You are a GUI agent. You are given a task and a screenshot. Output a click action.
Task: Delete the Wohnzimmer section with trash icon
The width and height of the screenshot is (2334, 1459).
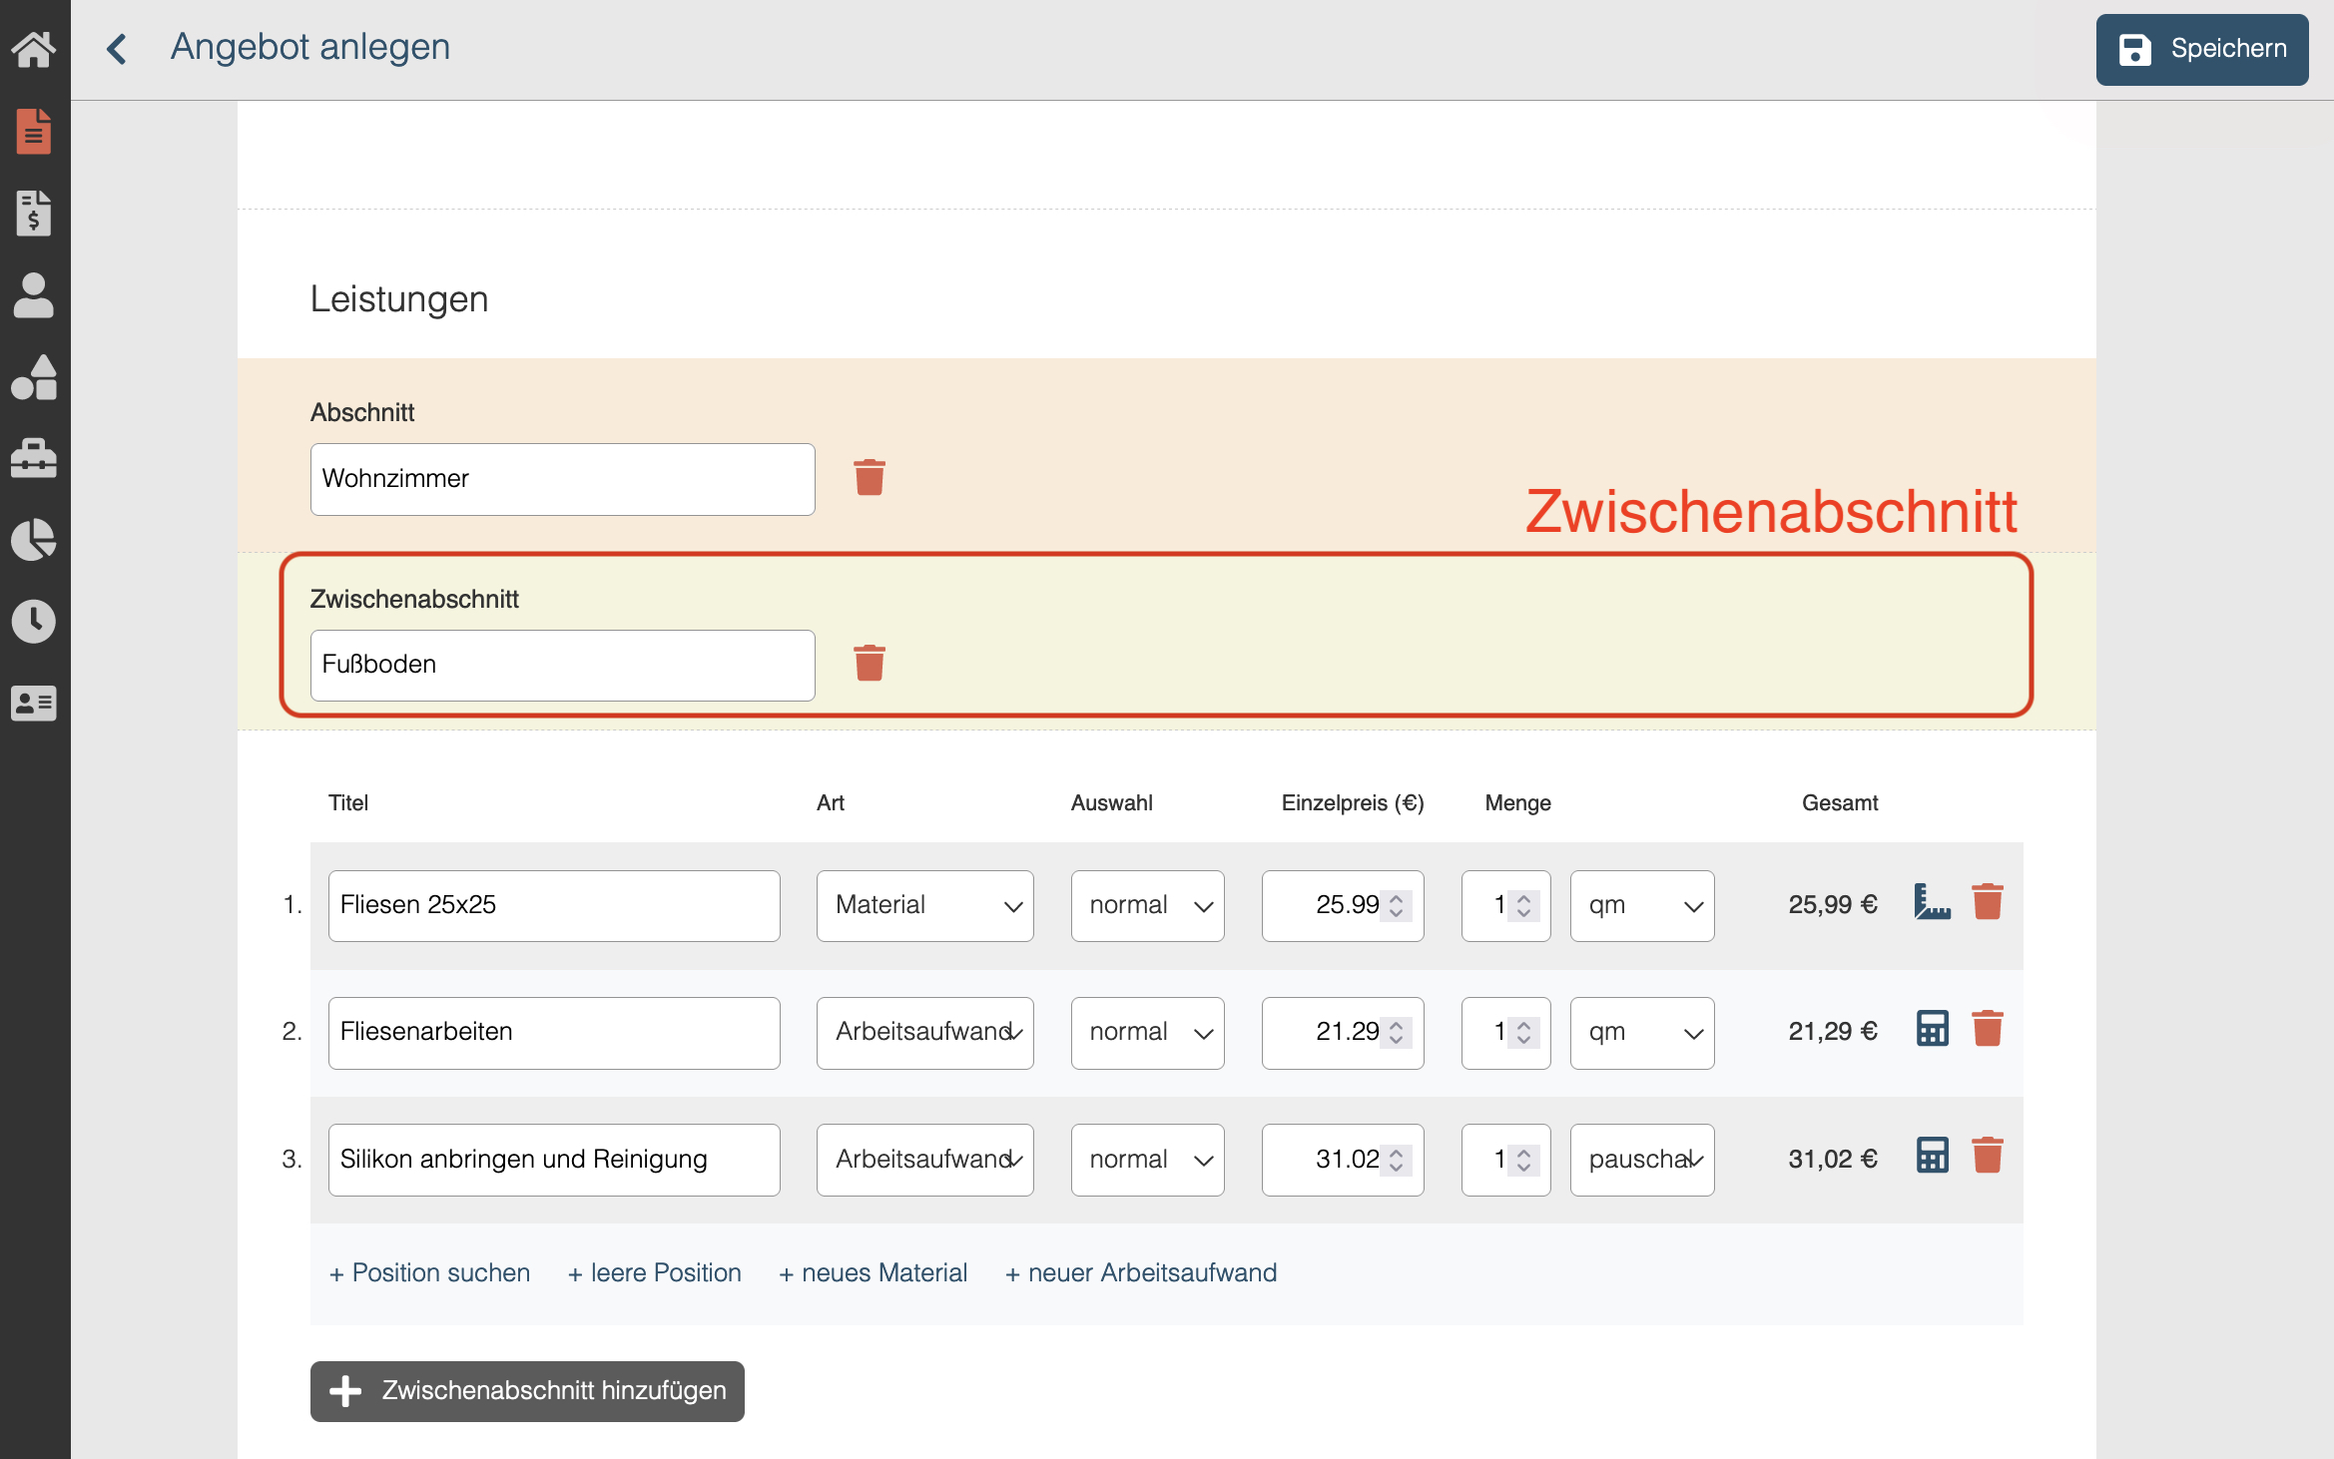tap(870, 478)
